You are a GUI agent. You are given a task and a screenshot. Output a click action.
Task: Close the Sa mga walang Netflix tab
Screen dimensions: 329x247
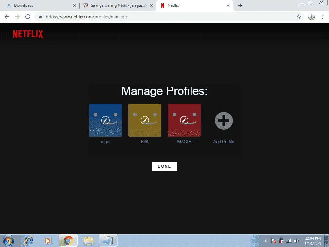tap(151, 5)
